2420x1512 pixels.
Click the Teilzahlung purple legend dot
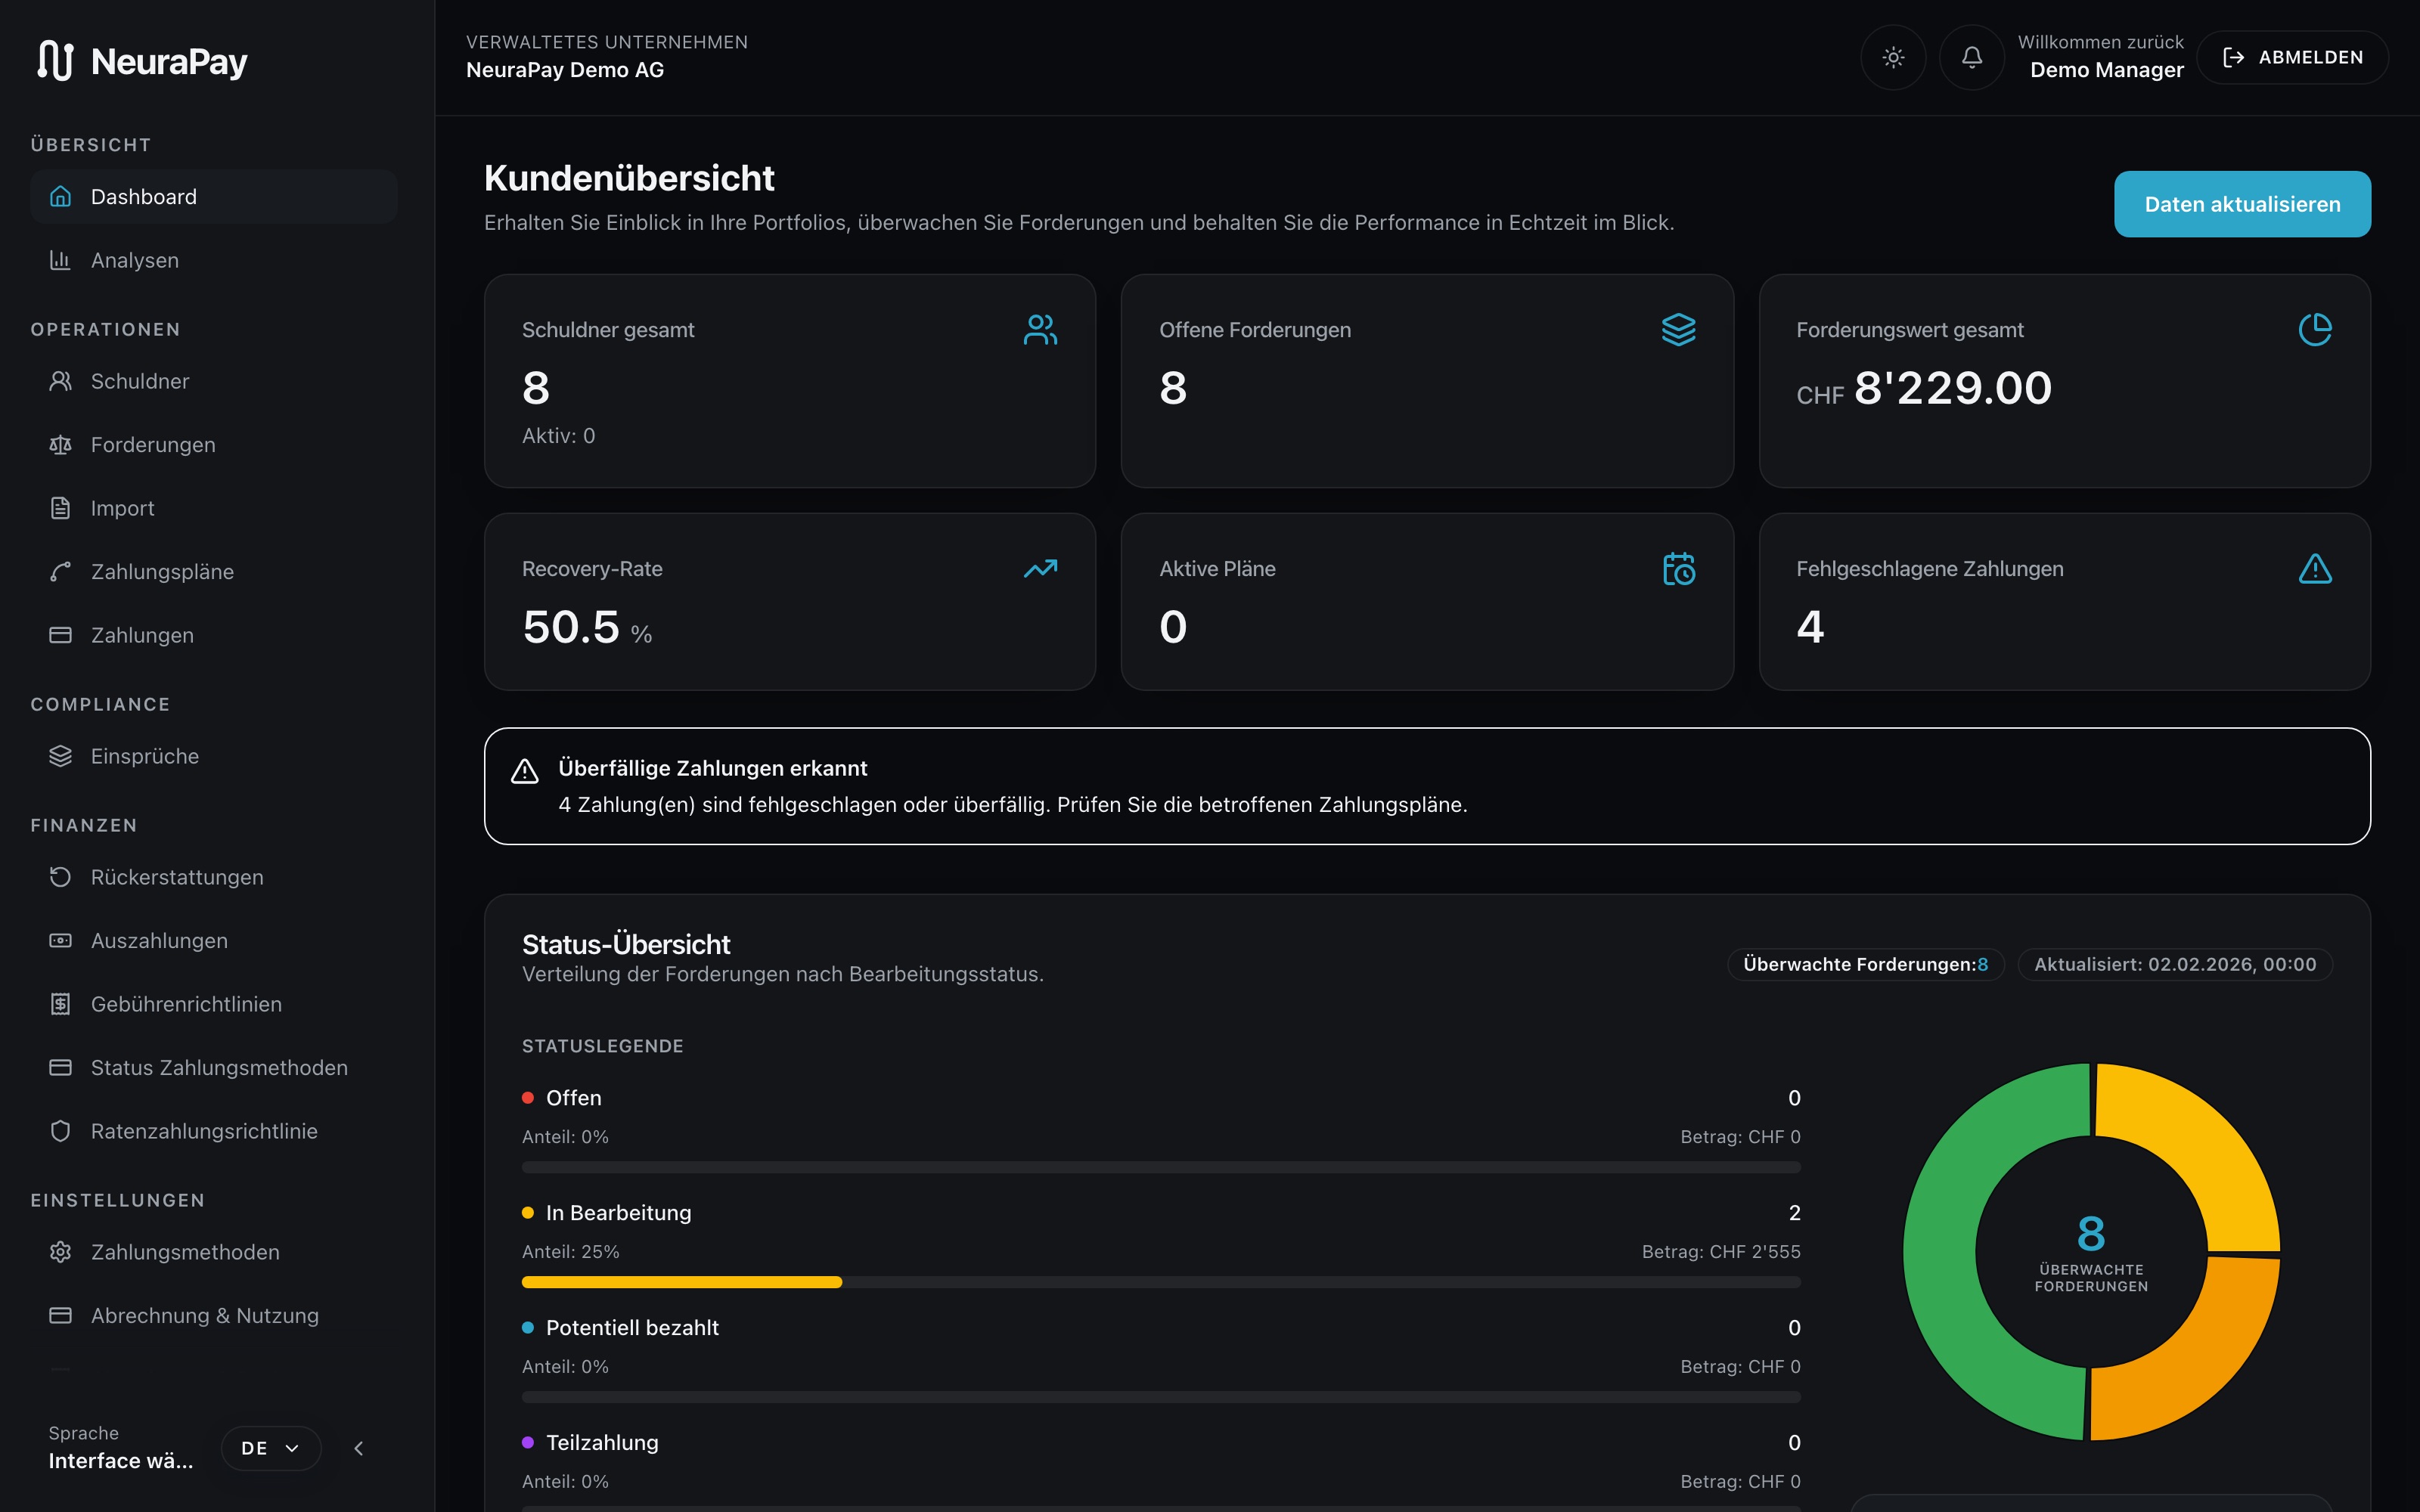(x=528, y=1443)
